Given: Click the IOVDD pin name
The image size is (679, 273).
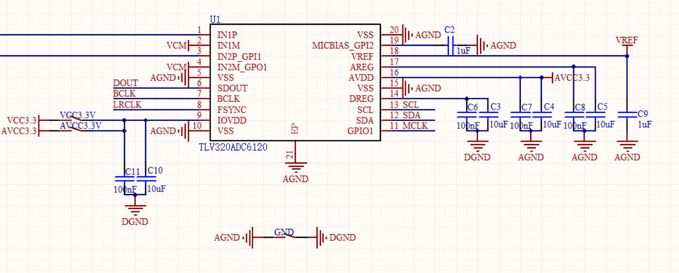Looking at the screenshot, I should click(232, 120).
